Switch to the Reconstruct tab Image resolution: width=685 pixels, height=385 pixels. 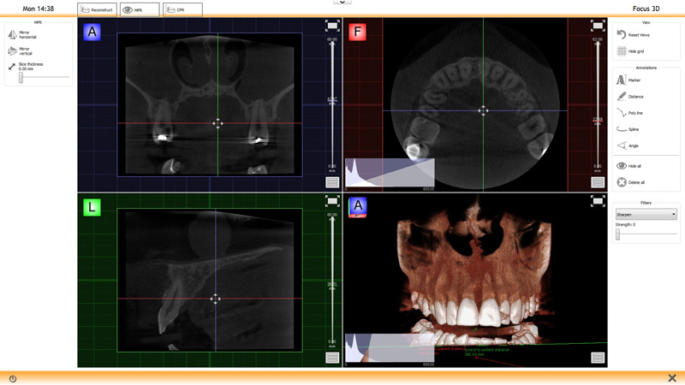tap(97, 10)
